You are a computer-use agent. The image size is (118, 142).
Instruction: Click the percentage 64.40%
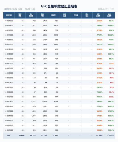(100, 21)
